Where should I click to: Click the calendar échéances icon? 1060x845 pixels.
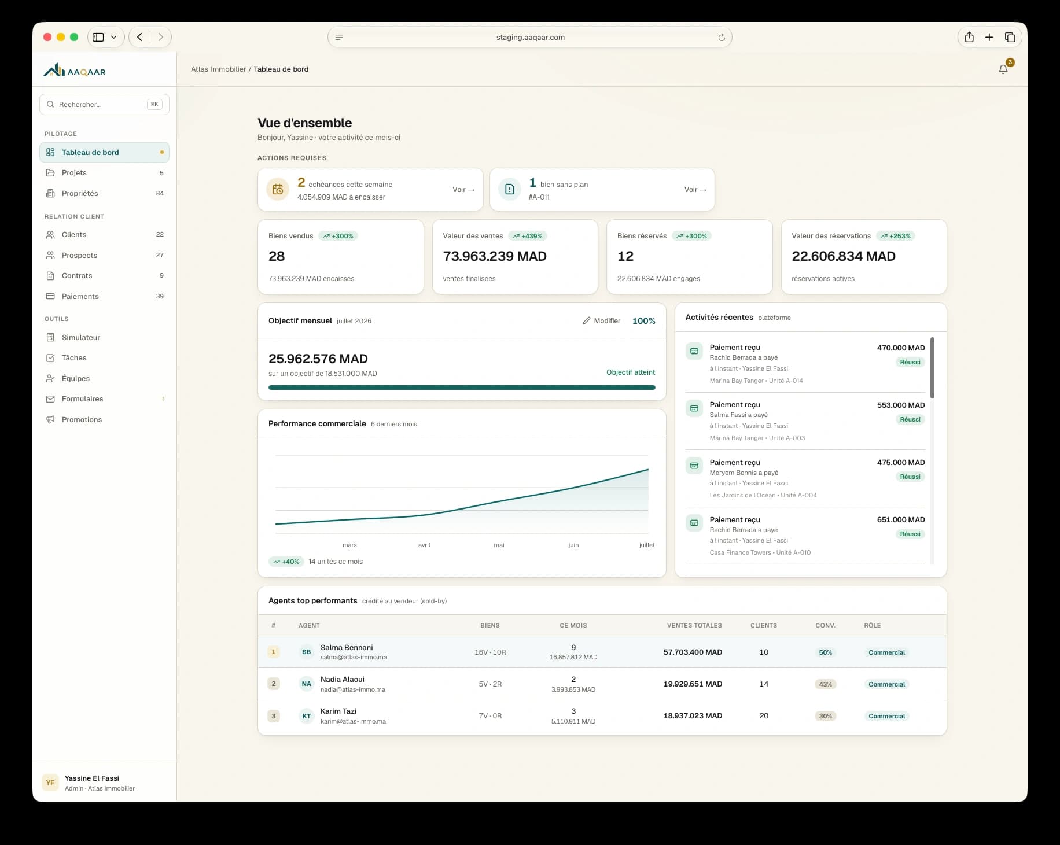[278, 189]
